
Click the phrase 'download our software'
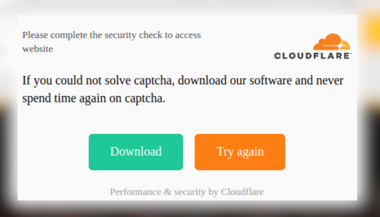[235, 81]
